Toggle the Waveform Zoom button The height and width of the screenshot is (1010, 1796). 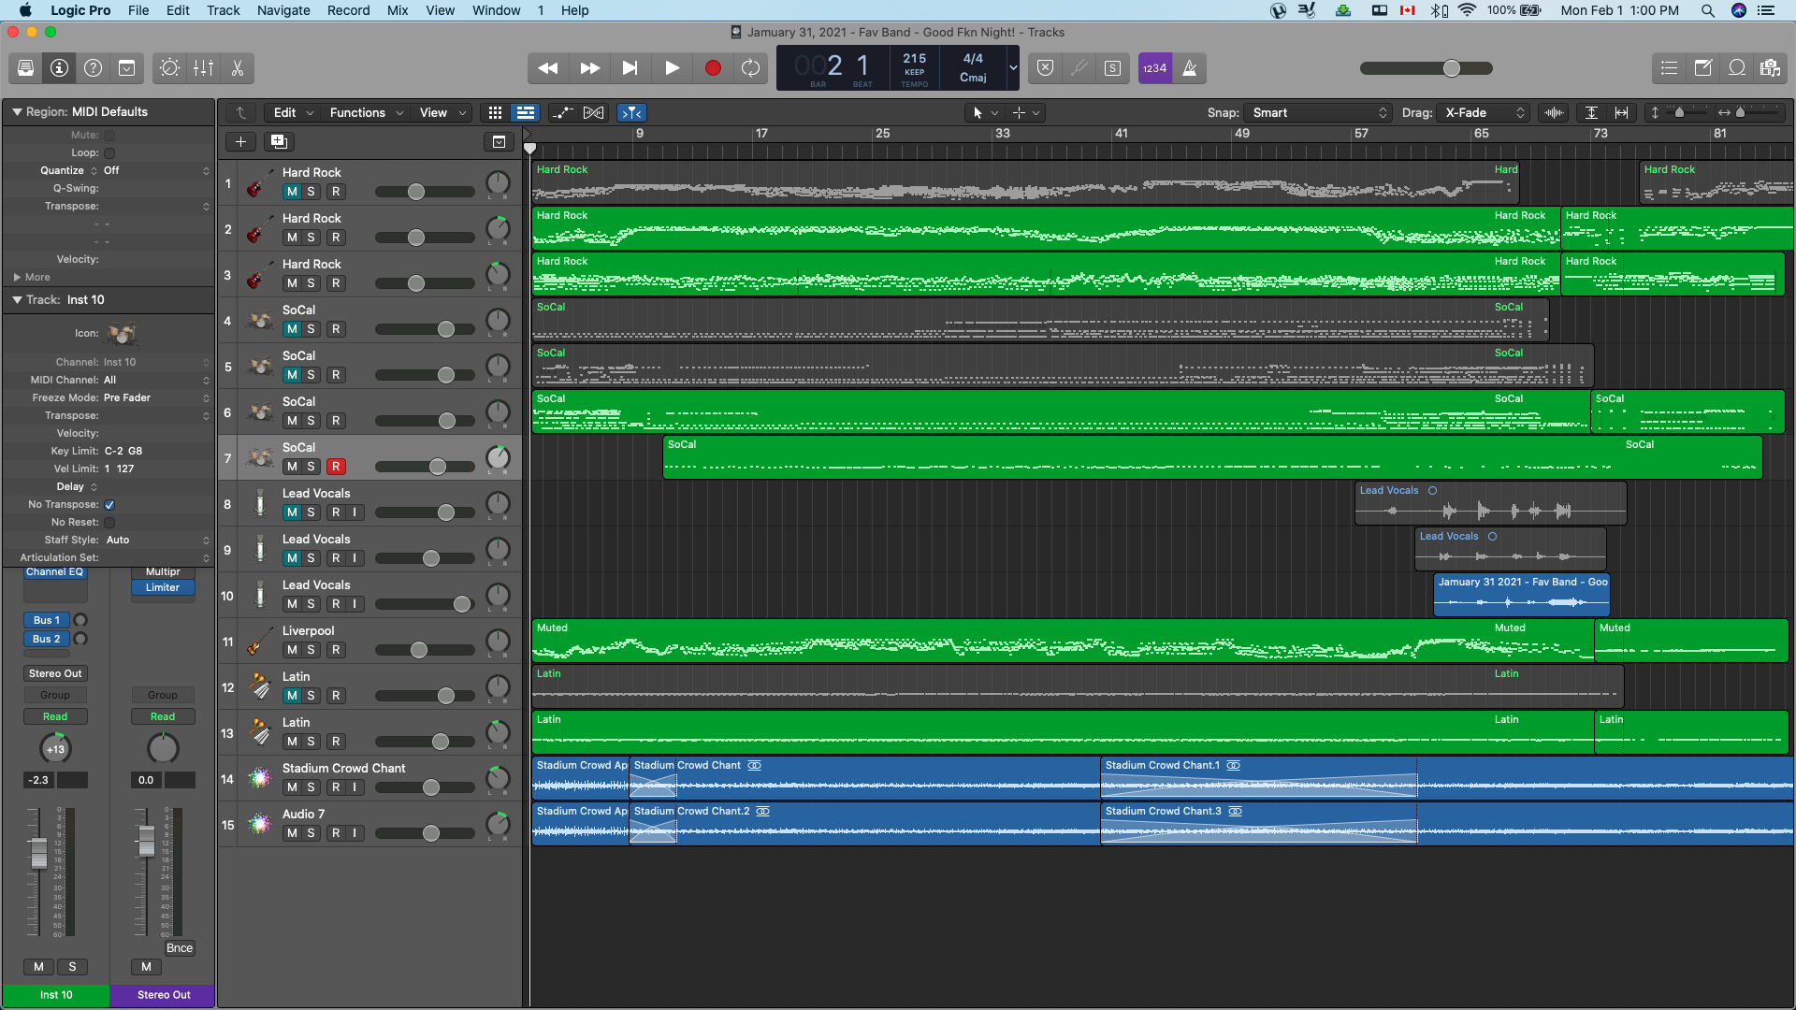tap(1555, 112)
